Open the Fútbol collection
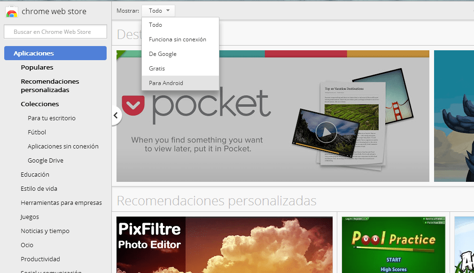This screenshot has width=474, height=273. pos(37,133)
